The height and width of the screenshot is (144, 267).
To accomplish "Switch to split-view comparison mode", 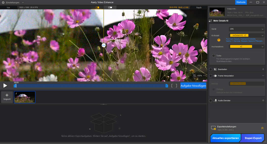I will pyautogui.click(x=97, y=7).
